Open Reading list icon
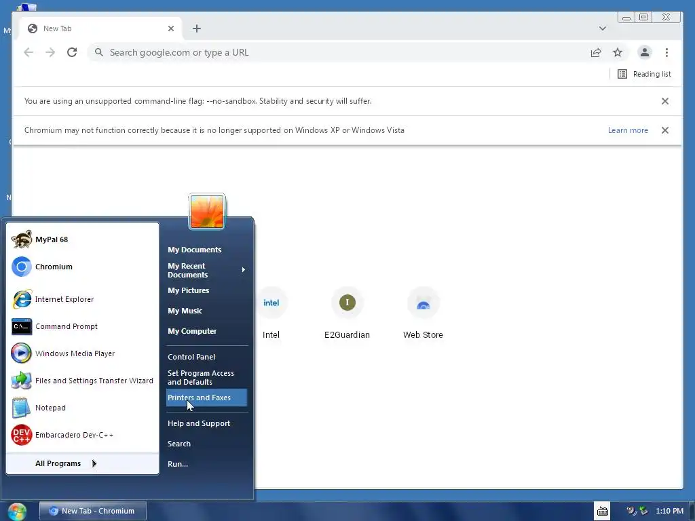 coord(622,74)
